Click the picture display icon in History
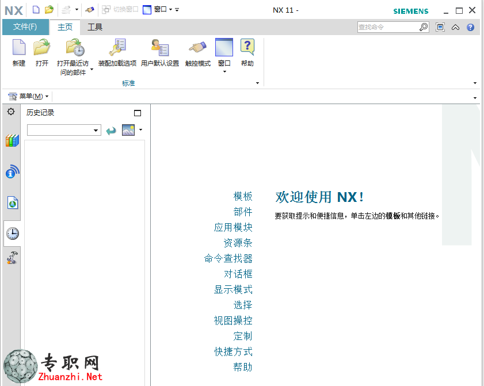 pyautogui.click(x=128, y=130)
